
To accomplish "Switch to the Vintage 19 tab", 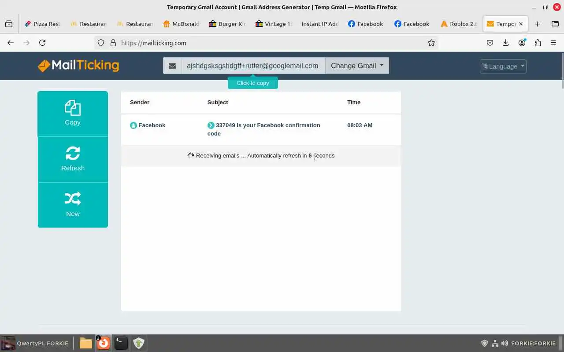I will 274,24.
